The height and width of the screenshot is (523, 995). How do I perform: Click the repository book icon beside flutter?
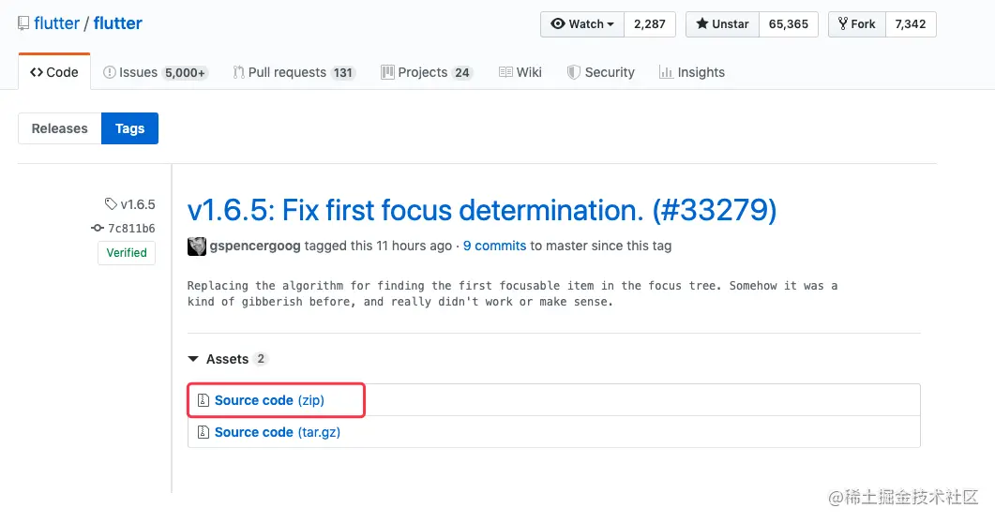click(23, 24)
